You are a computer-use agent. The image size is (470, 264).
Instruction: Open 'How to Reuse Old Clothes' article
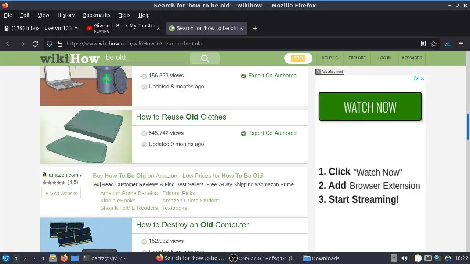click(181, 117)
